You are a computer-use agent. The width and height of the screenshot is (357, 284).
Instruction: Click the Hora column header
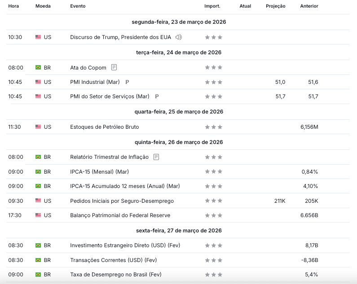coord(13,6)
